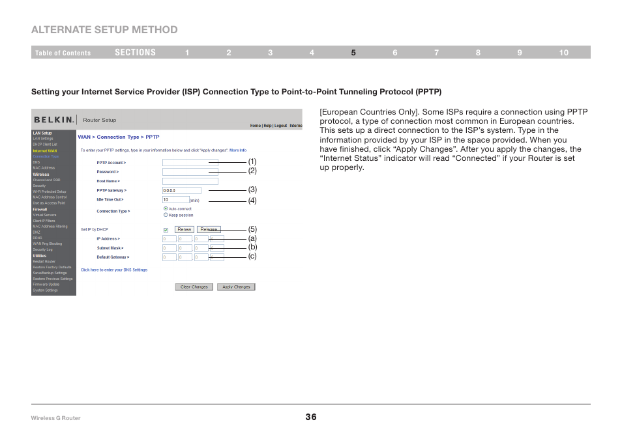Click Logout in router header

click(280, 126)
